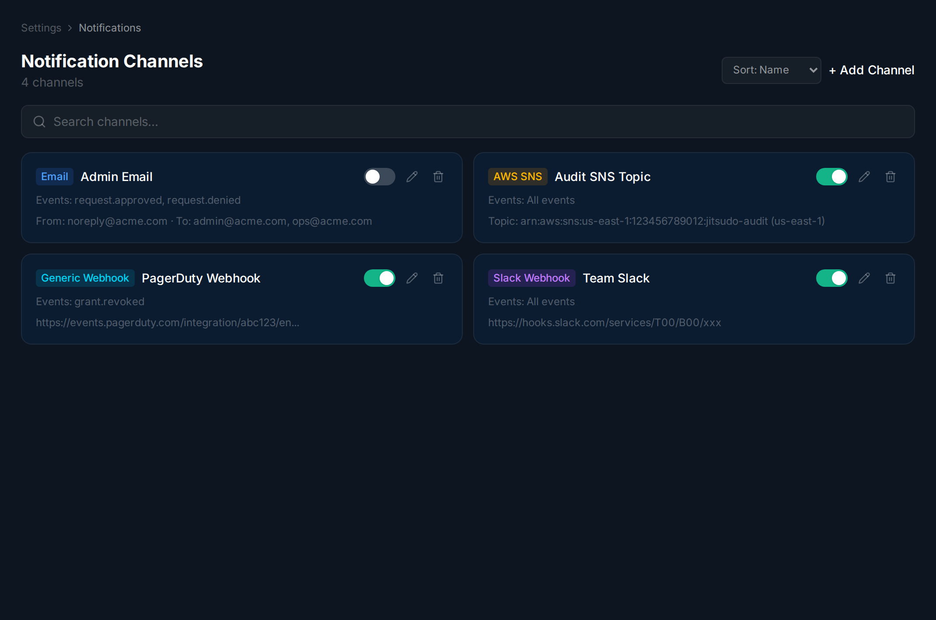Click the Notifications breadcrumb
The width and height of the screenshot is (936, 620).
coord(110,28)
